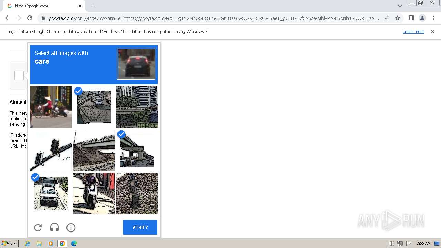Select the motorbike rider street image tile
441x248 pixels.
pyautogui.click(x=51, y=107)
